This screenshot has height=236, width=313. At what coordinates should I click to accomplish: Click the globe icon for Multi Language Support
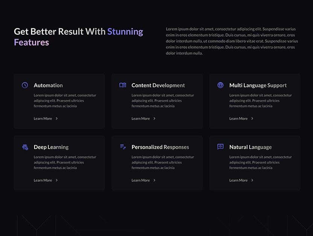coord(220,85)
